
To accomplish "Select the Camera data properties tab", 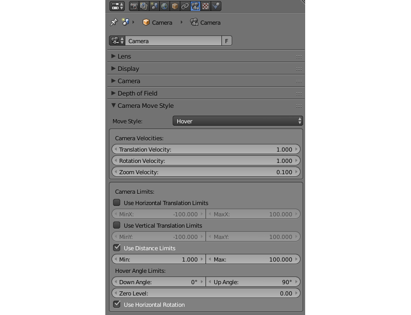I will click(195, 6).
